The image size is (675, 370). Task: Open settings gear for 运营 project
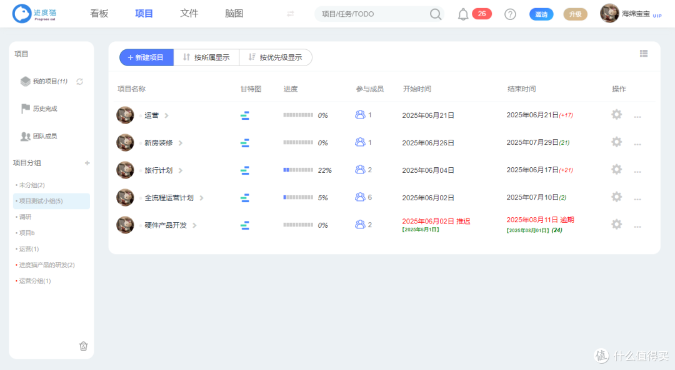coord(616,114)
